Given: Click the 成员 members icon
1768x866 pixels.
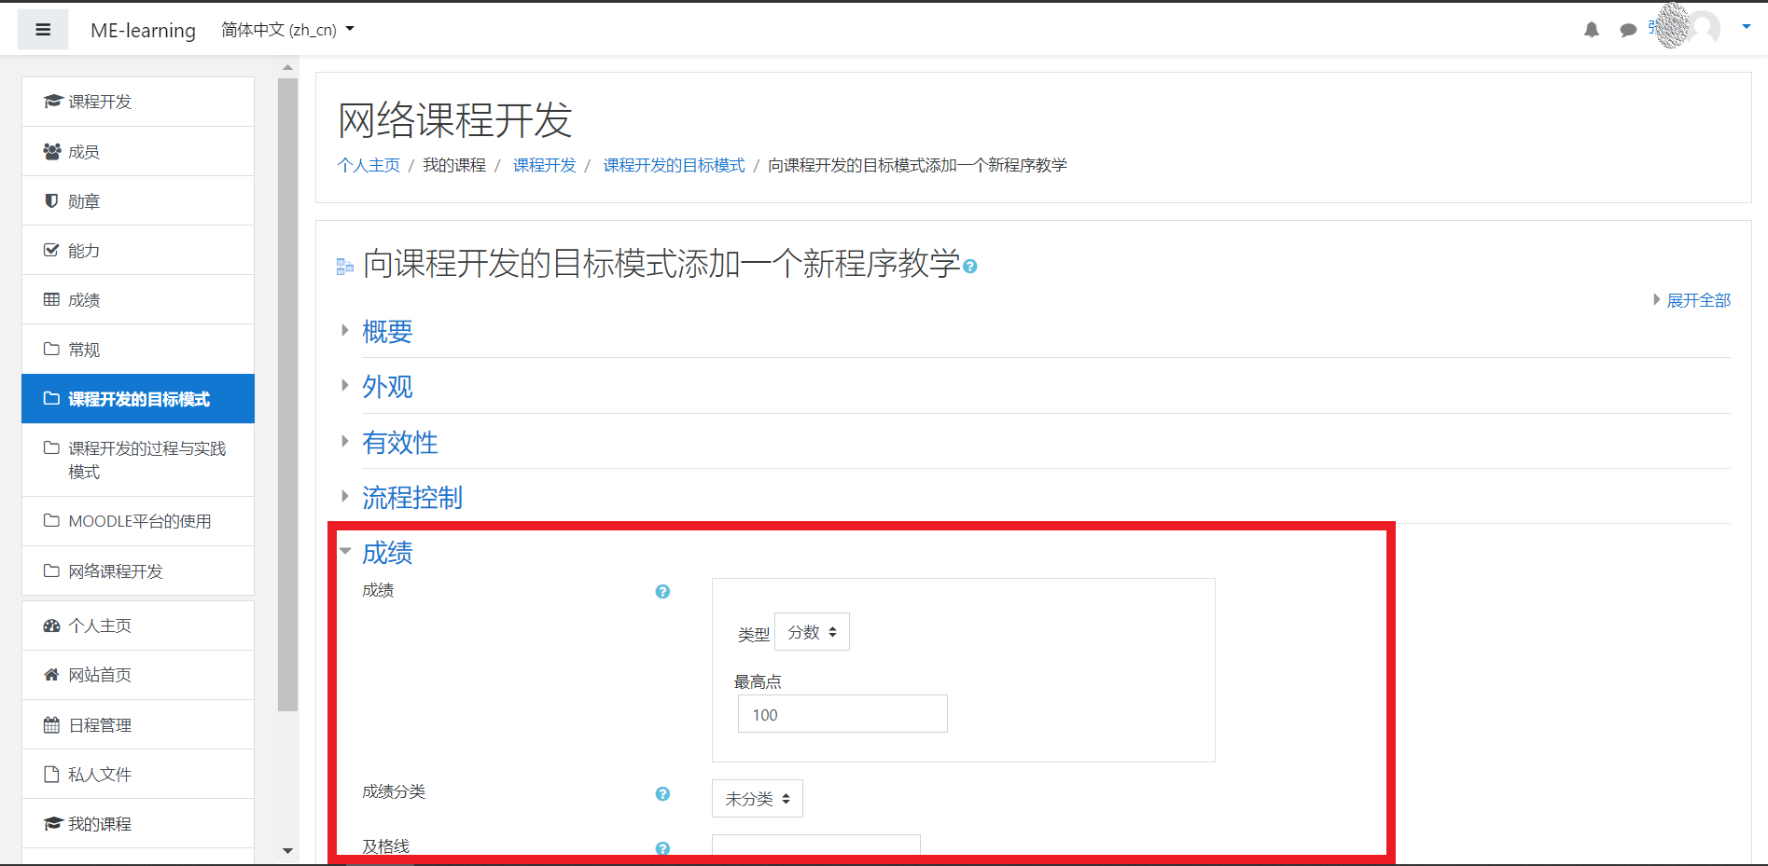Looking at the screenshot, I should [52, 151].
